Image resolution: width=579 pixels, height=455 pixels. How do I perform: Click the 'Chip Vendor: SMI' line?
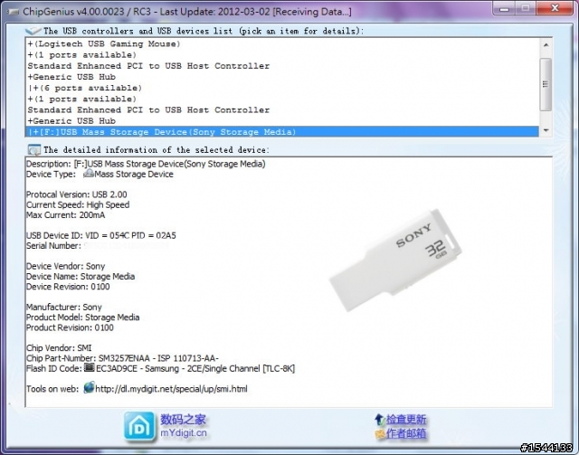59,348
